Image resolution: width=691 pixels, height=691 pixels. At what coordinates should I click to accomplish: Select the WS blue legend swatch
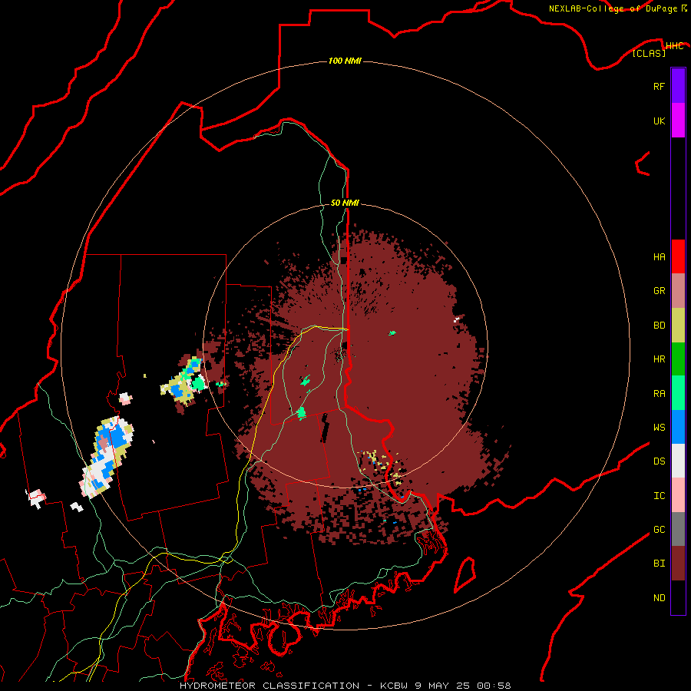click(678, 427)
